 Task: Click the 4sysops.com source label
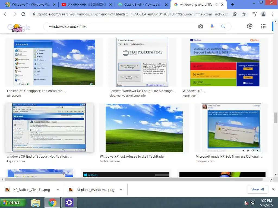click(15, 161)
